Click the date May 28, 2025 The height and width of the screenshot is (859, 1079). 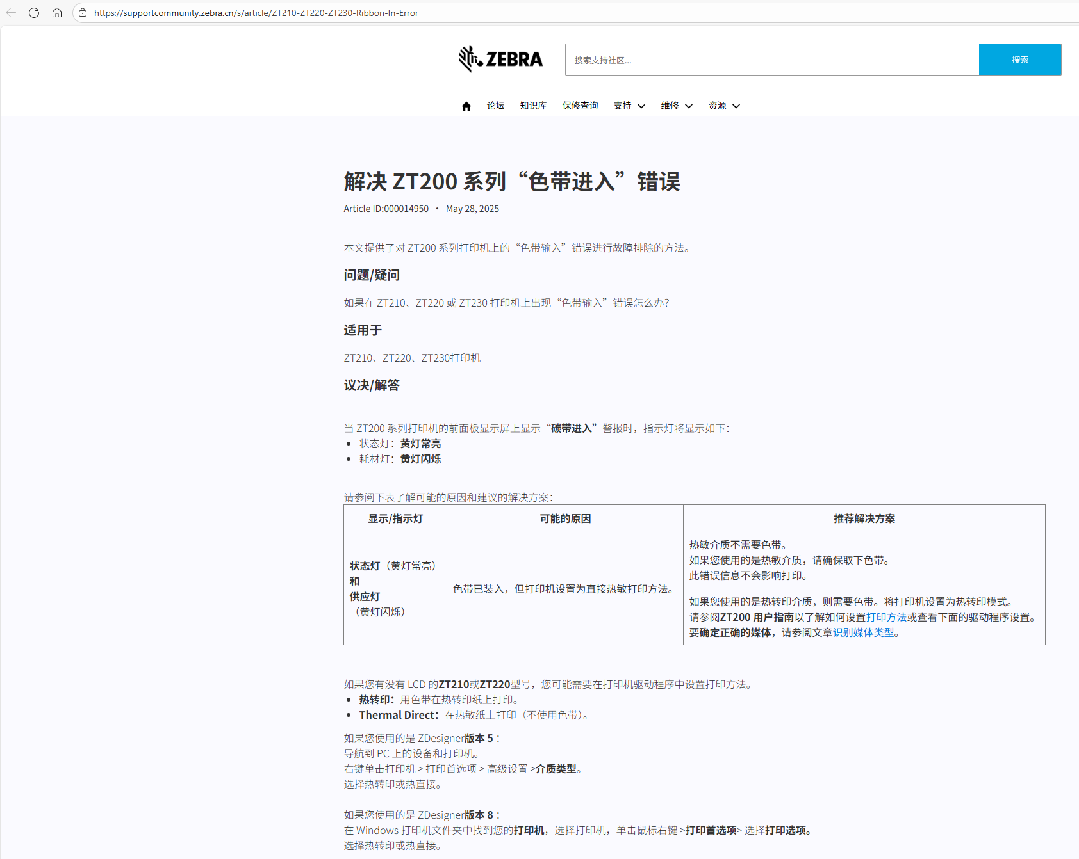pyautogui.click(x=472, y=209)
